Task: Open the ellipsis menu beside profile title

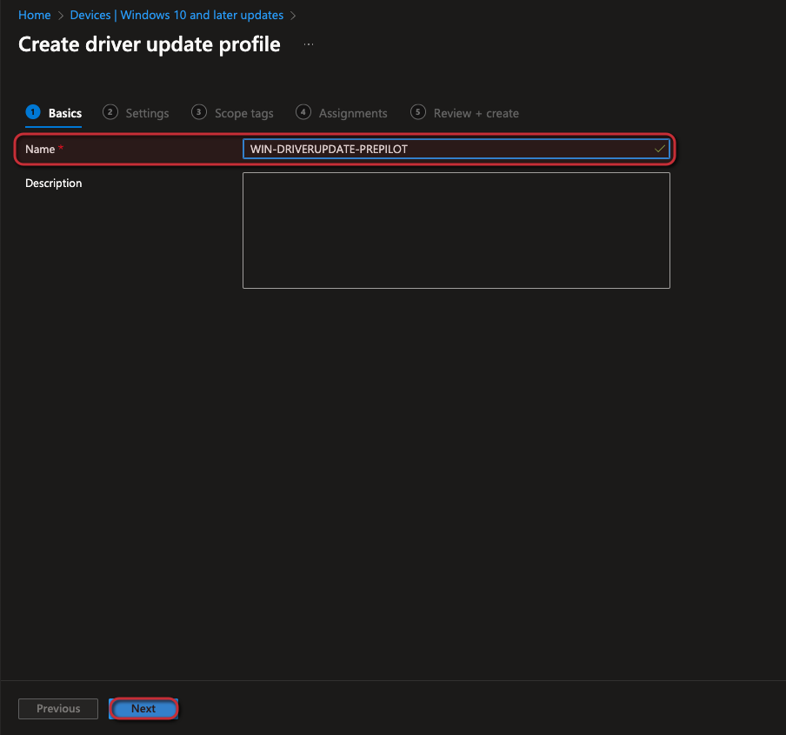Action: click(309, 43)
